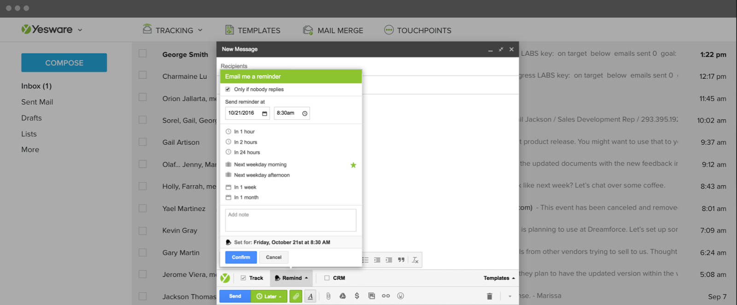
Task: Open more options arrow beside trash
Action: click(x=510, y=296)
